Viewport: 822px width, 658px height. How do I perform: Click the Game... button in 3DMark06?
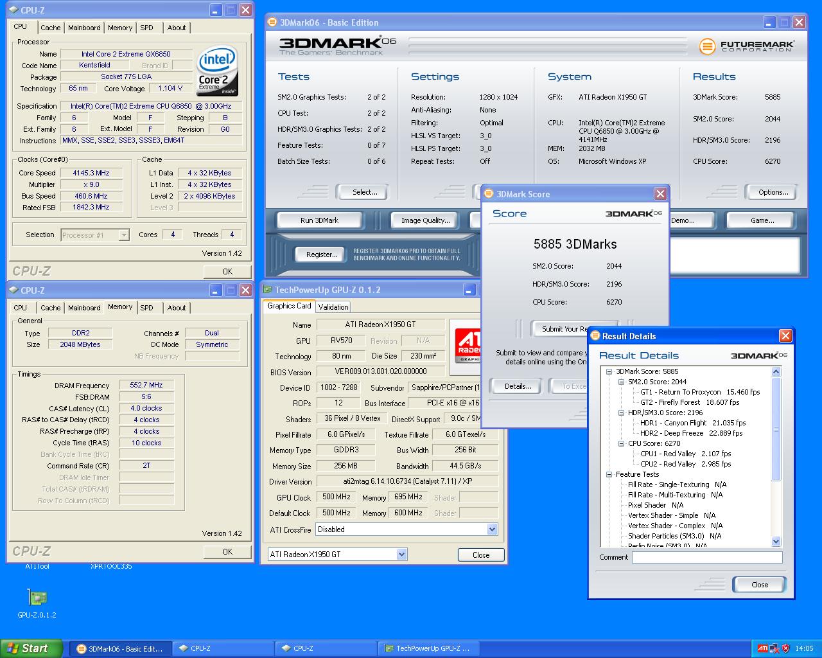pyautogui.click(x=762, y=220)
